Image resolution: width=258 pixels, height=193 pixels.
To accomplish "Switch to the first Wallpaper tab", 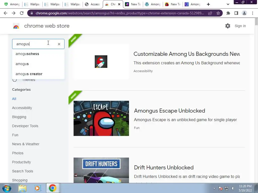I will [32, 4].
